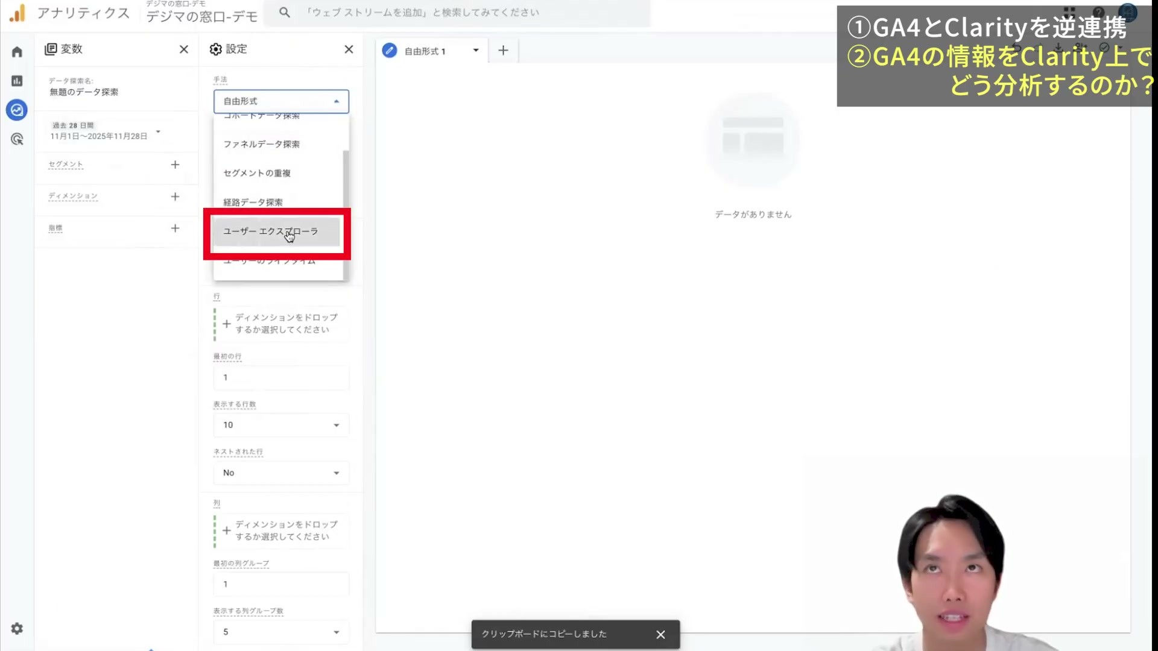Click the Google Analytics logo

(17, 13)
